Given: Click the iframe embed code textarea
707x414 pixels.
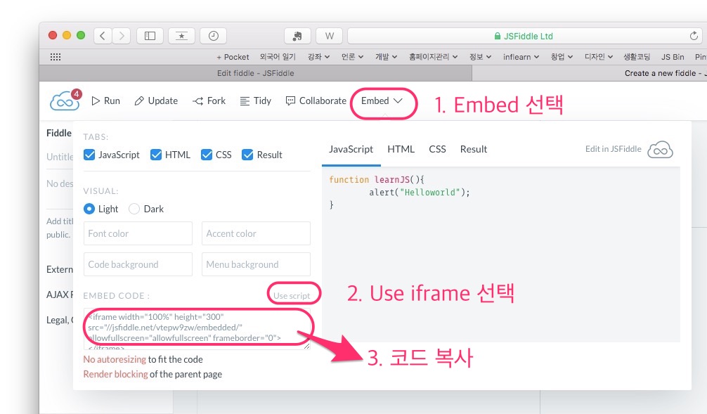Looking at the screenshot, I should click(x=197, y=329).
